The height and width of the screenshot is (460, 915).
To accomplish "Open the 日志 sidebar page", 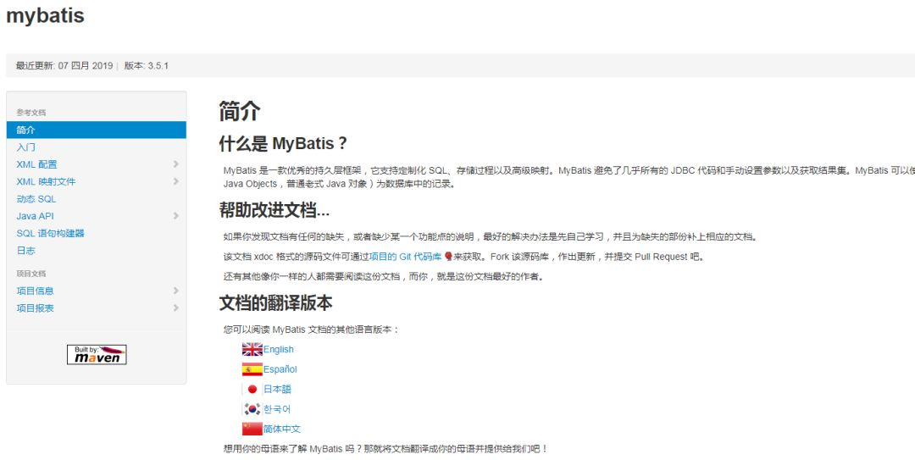I will pyautogui.click(x=25, y=251).
